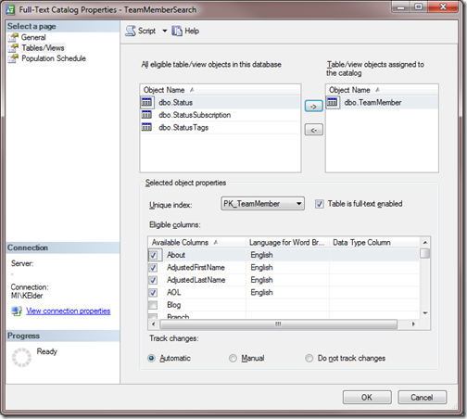Uncheck the About column checkbox
The width and height of the screenshot is (467, 419).
153,255
